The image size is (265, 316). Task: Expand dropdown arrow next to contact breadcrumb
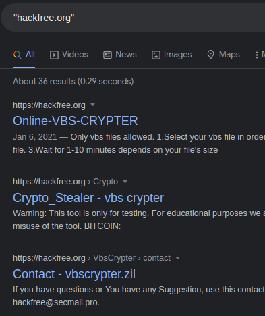[177, 258]
